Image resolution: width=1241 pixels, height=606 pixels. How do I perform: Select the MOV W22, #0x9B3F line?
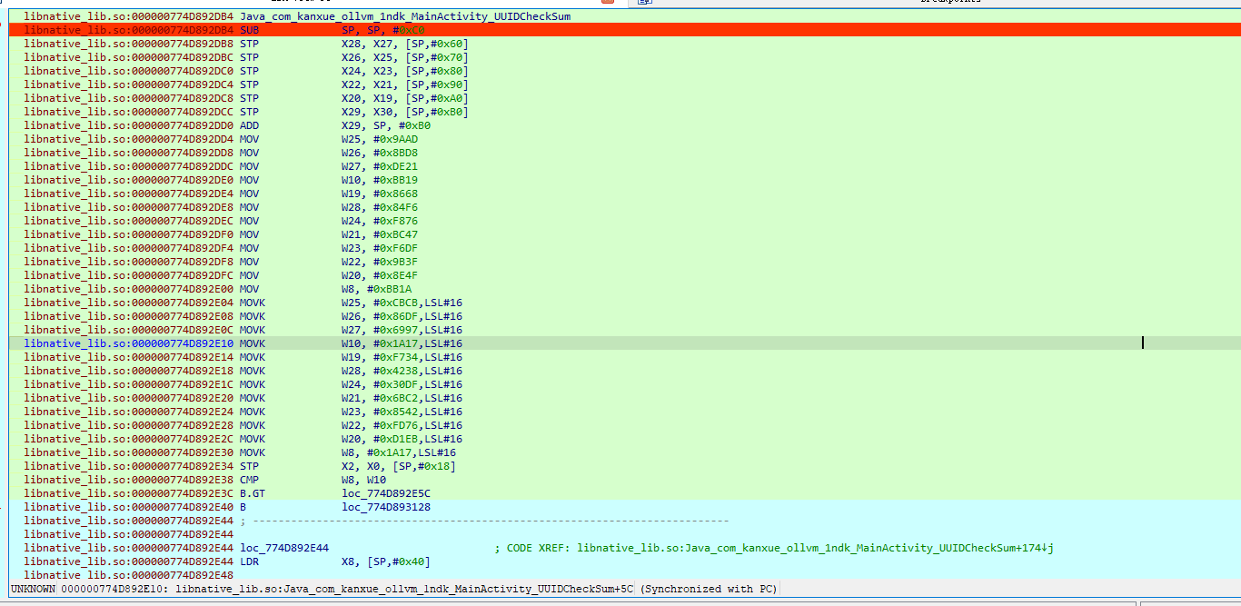click(221, 262)
